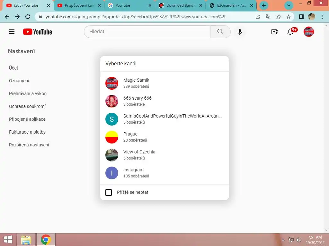329x246 pixels.
Task: Open Chrome profile avatar
Action: click(311, 17)
